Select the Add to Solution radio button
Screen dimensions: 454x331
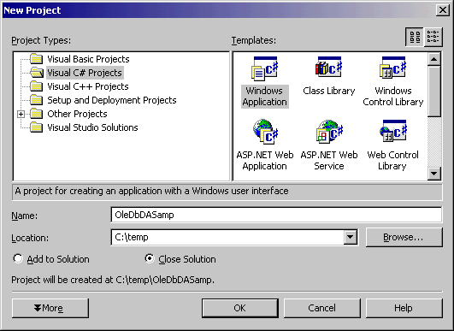[18, 258]
